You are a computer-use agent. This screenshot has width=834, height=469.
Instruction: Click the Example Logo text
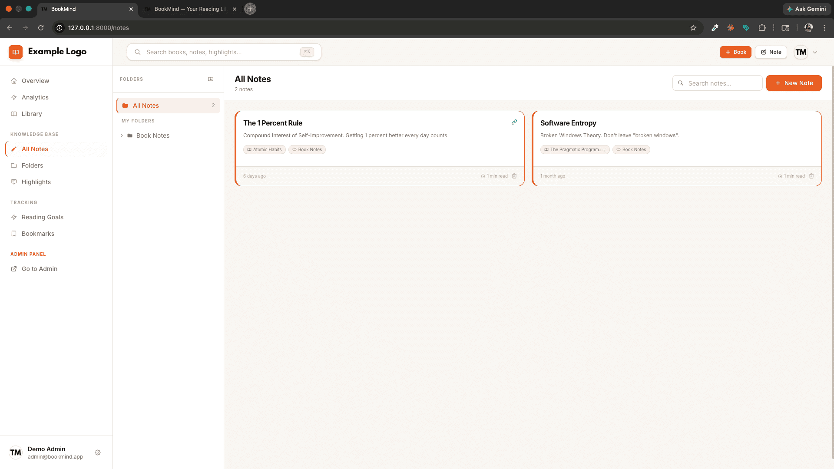(x=57, y=52)
